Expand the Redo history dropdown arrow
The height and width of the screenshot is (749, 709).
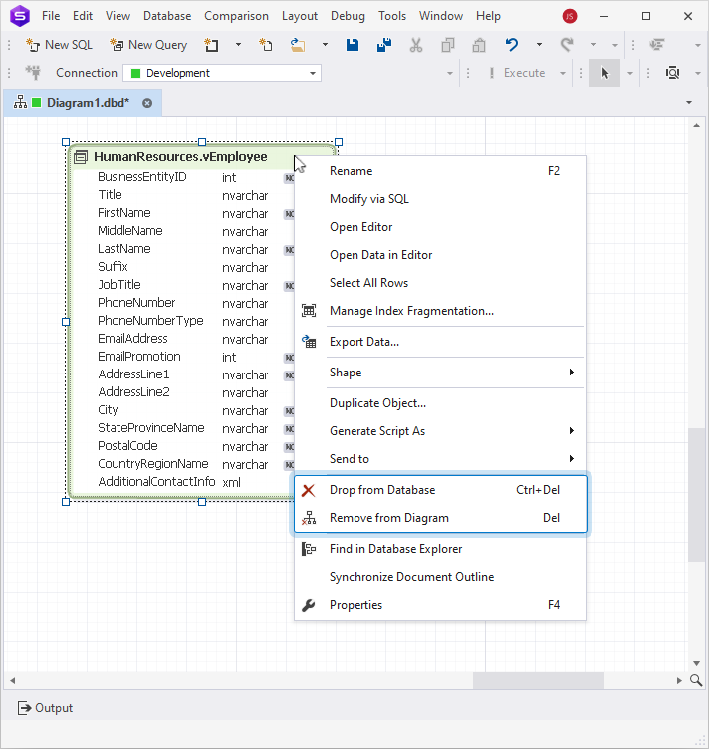pyautogui.click(x=593, y=45)
